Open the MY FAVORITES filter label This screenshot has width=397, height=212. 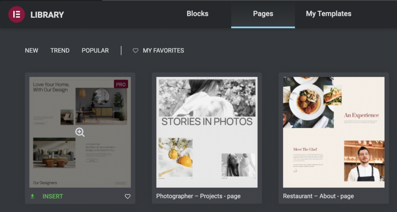163,50
